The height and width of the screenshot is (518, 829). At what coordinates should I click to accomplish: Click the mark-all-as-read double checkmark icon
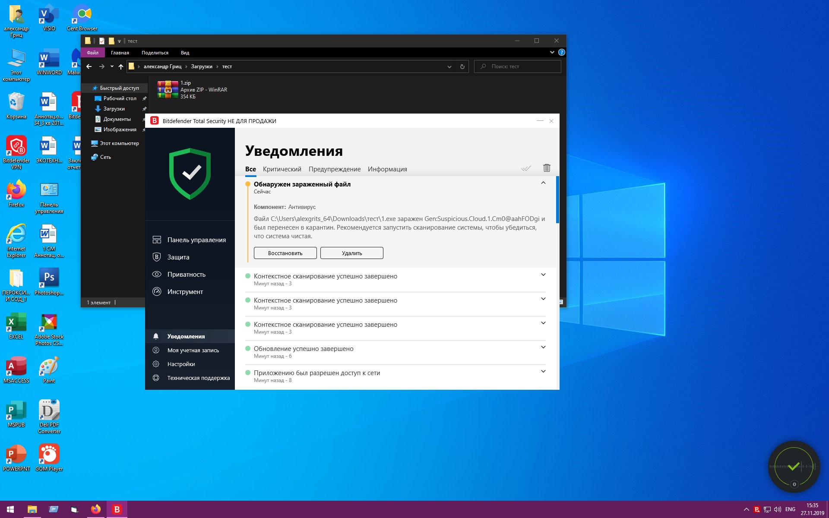coord(525,168)
